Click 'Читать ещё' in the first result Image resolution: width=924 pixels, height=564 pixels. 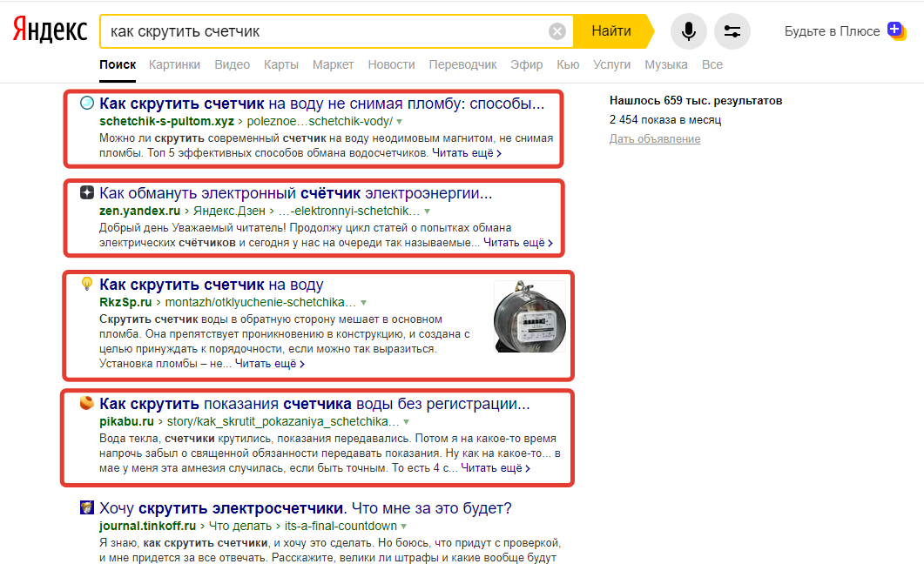[467, 153]
